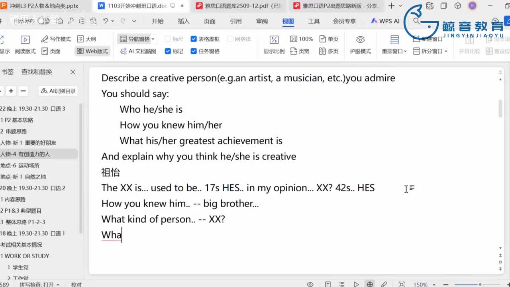Image resolution: width=510 pixels, height=287 pixels.
Task: Open the 插入 ribbon tab
Action: [x=184, y=21]
